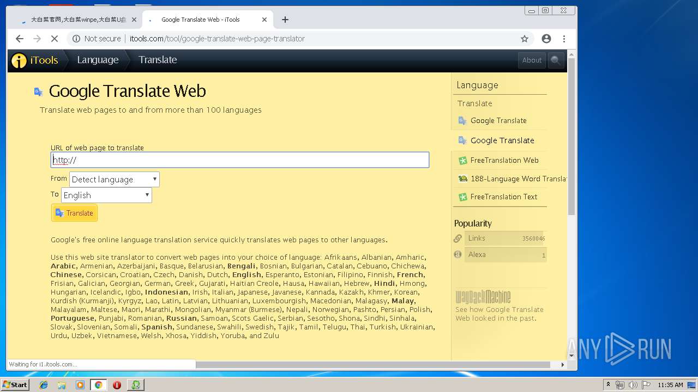Click the Wayback Machine logo

(483, 297)
